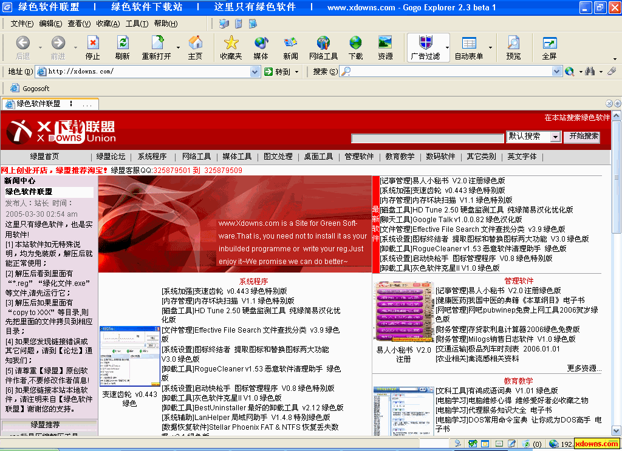The image size is (622, 451).
Task: Click the address bar URL field
Action: pyautogui.click(x=149, y=72)
